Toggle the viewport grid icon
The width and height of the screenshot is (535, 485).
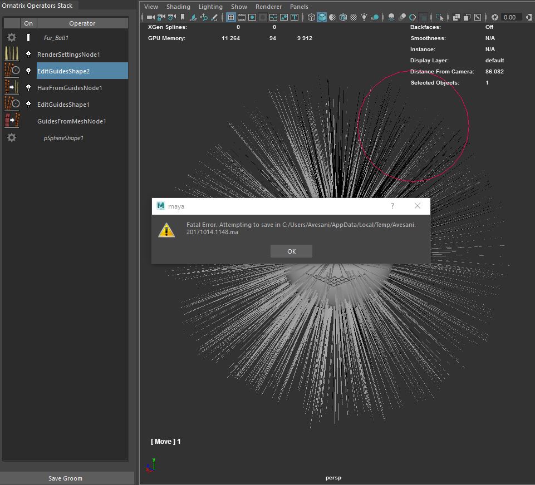tap(231, 17)
